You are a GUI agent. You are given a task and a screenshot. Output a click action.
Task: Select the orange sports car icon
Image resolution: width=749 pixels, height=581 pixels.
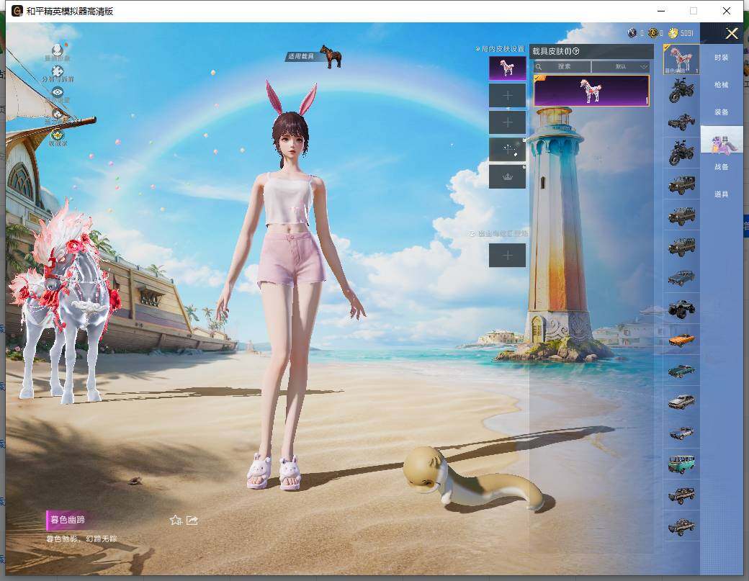tap(681, 340)
